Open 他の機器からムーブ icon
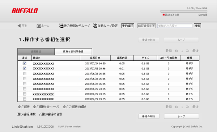The image size is (217, 132). tap(61, 26)
